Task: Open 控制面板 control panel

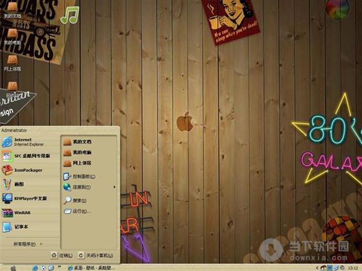Action: 79,176
